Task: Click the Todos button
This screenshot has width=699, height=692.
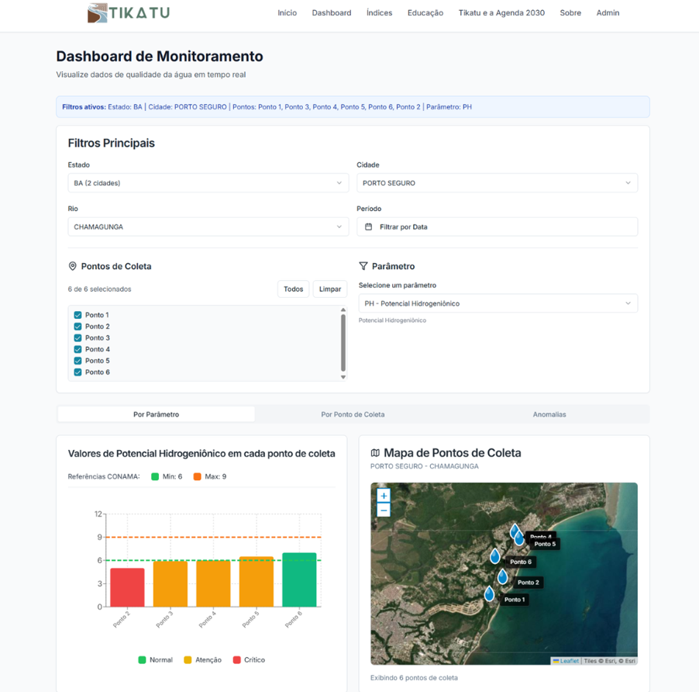Action: [294, 289]
